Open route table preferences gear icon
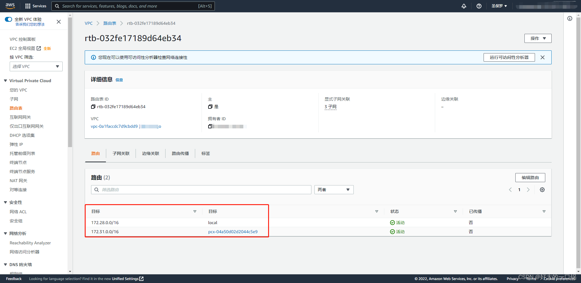 tap(542, 190)
